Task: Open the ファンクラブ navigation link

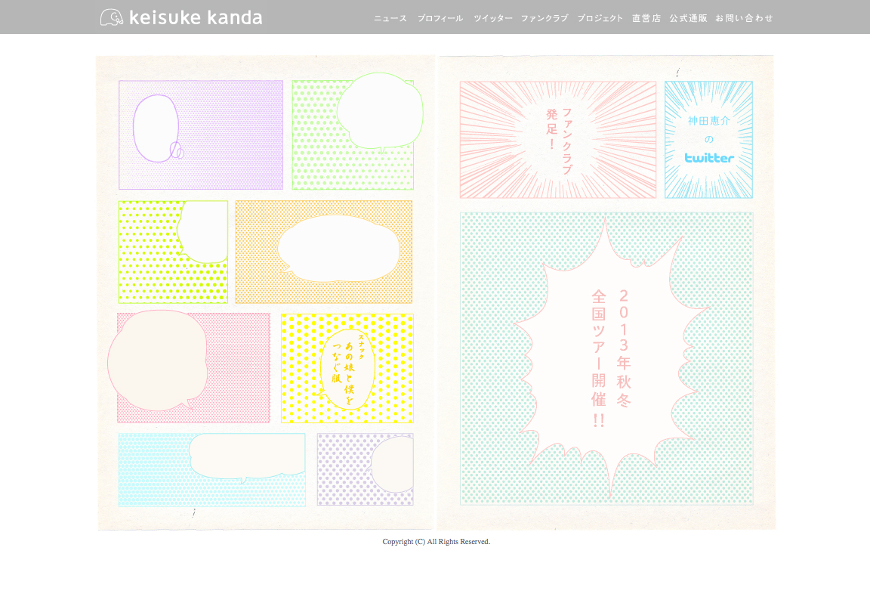Action: pyautogui.click(x=545, y=18)
